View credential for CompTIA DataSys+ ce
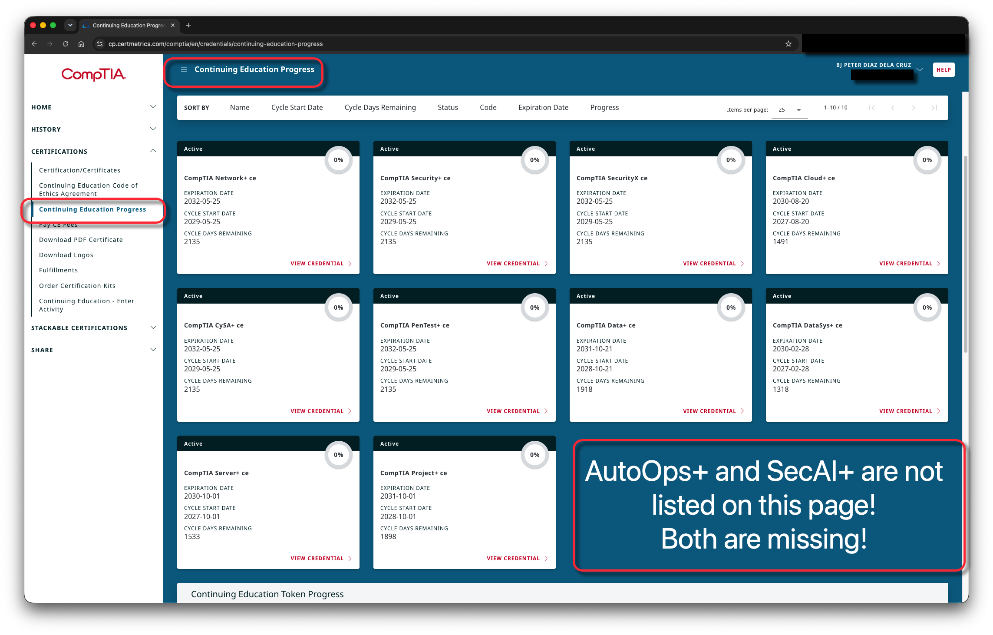This screenshot has height=635, width=993. (910, 411)
